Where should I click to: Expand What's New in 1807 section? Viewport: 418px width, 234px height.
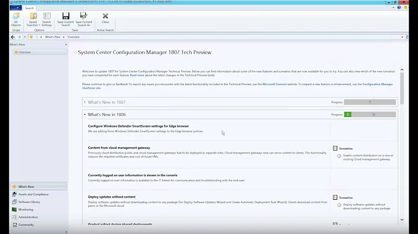click(85, 102)
